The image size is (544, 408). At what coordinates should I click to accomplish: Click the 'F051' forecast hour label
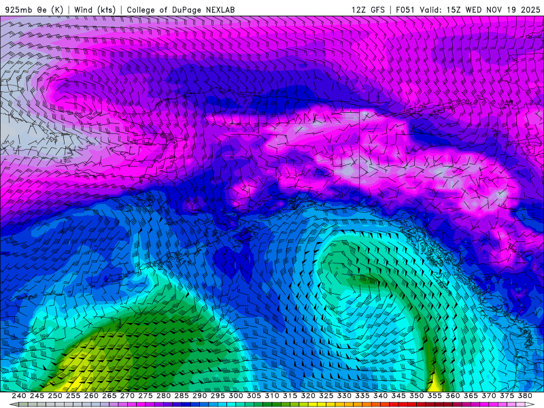coord(405,10)
